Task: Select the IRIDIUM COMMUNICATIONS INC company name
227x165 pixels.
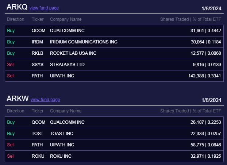Action: 84,42
